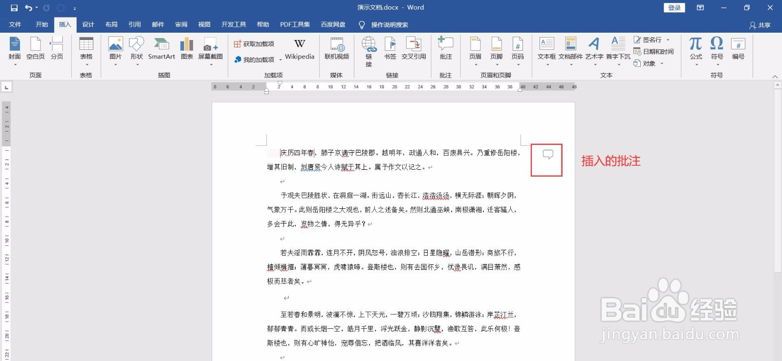The width and height of the screenshot is (782, 361).
Task: Click the 操作说明搜索 search box
Action: tap(389, 25)
